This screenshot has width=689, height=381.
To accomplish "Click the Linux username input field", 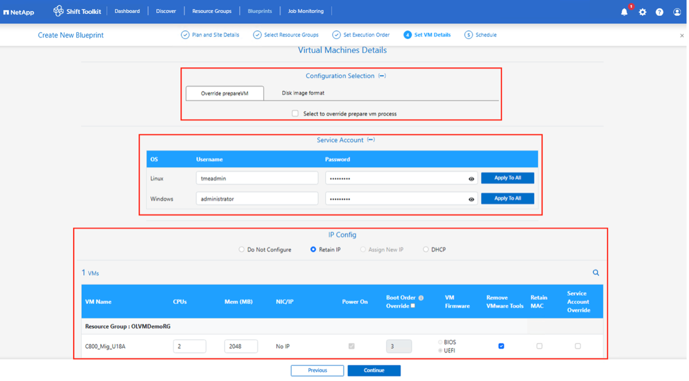I will click(x=257, y=178).
